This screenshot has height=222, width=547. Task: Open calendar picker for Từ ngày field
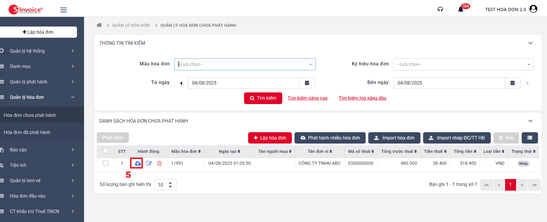pyautogui.click(x=307, y=83)
